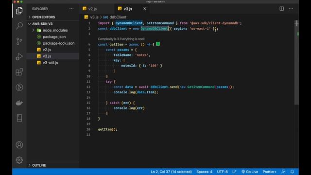
Task: Open the Run and Debug view
Action: tap(19, 56)
